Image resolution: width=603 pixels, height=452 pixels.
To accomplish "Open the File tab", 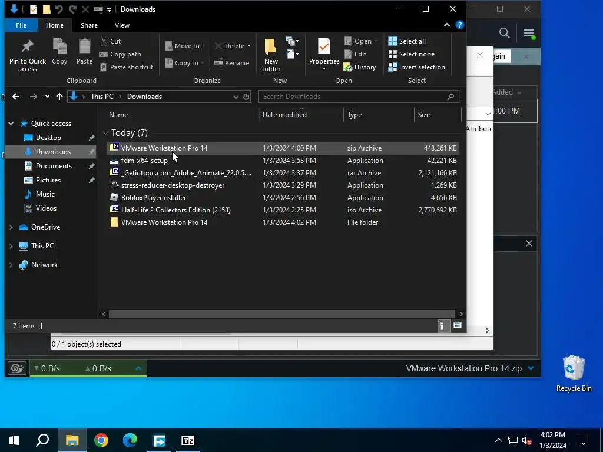I will point(21,25).
